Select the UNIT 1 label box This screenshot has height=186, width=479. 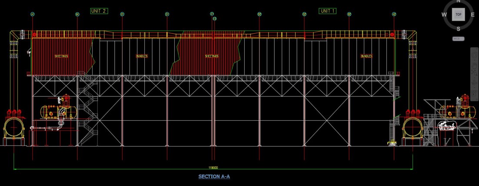tap(327, 11)
